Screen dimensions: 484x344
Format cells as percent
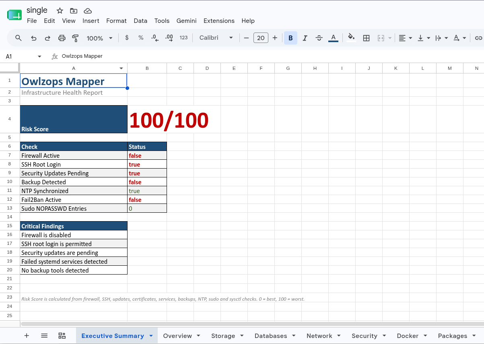tap(141, 38)
